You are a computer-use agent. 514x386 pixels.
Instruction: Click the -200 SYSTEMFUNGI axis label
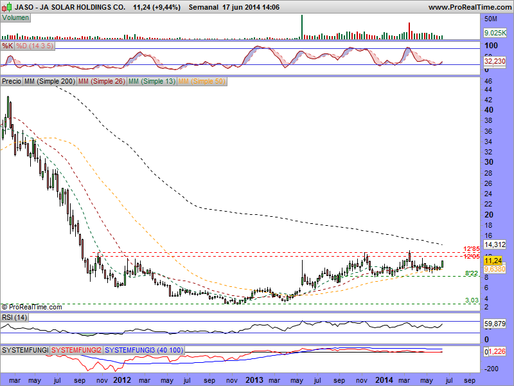[491, 369]
